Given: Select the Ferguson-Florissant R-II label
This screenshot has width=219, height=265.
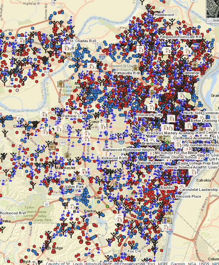Looking at the screenshot, I should tap(180, 37).
